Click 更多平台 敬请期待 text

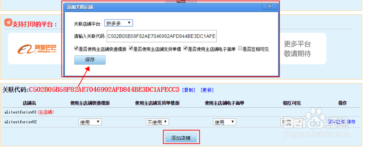click(x=297, y=49)
